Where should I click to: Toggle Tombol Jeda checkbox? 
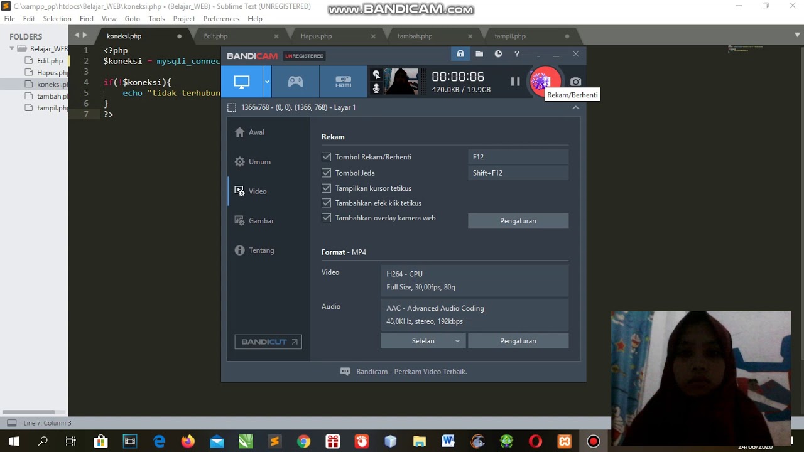[326, 173]
